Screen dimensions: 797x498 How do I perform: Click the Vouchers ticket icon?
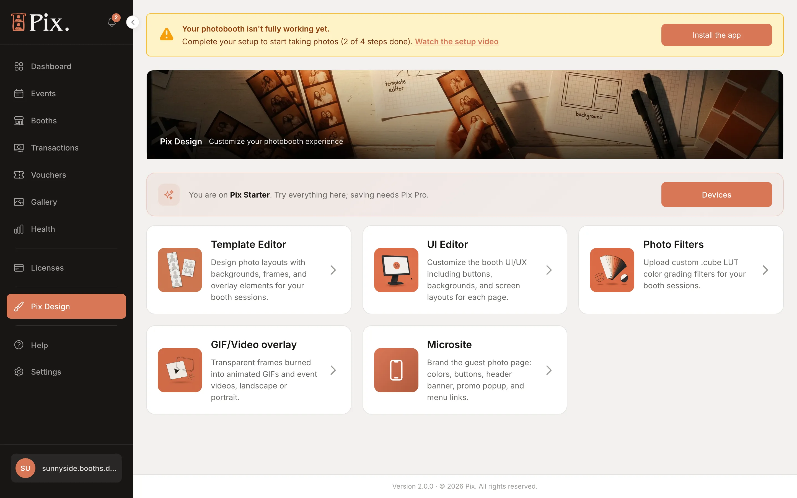(19, 175)
